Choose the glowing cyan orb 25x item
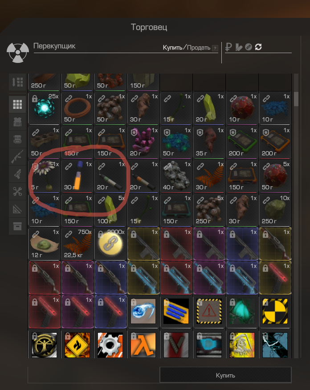 tap(44, 108)
